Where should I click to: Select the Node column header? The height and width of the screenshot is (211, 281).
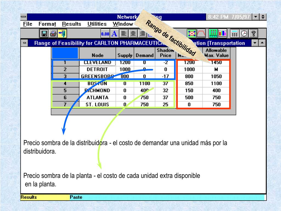97,53
